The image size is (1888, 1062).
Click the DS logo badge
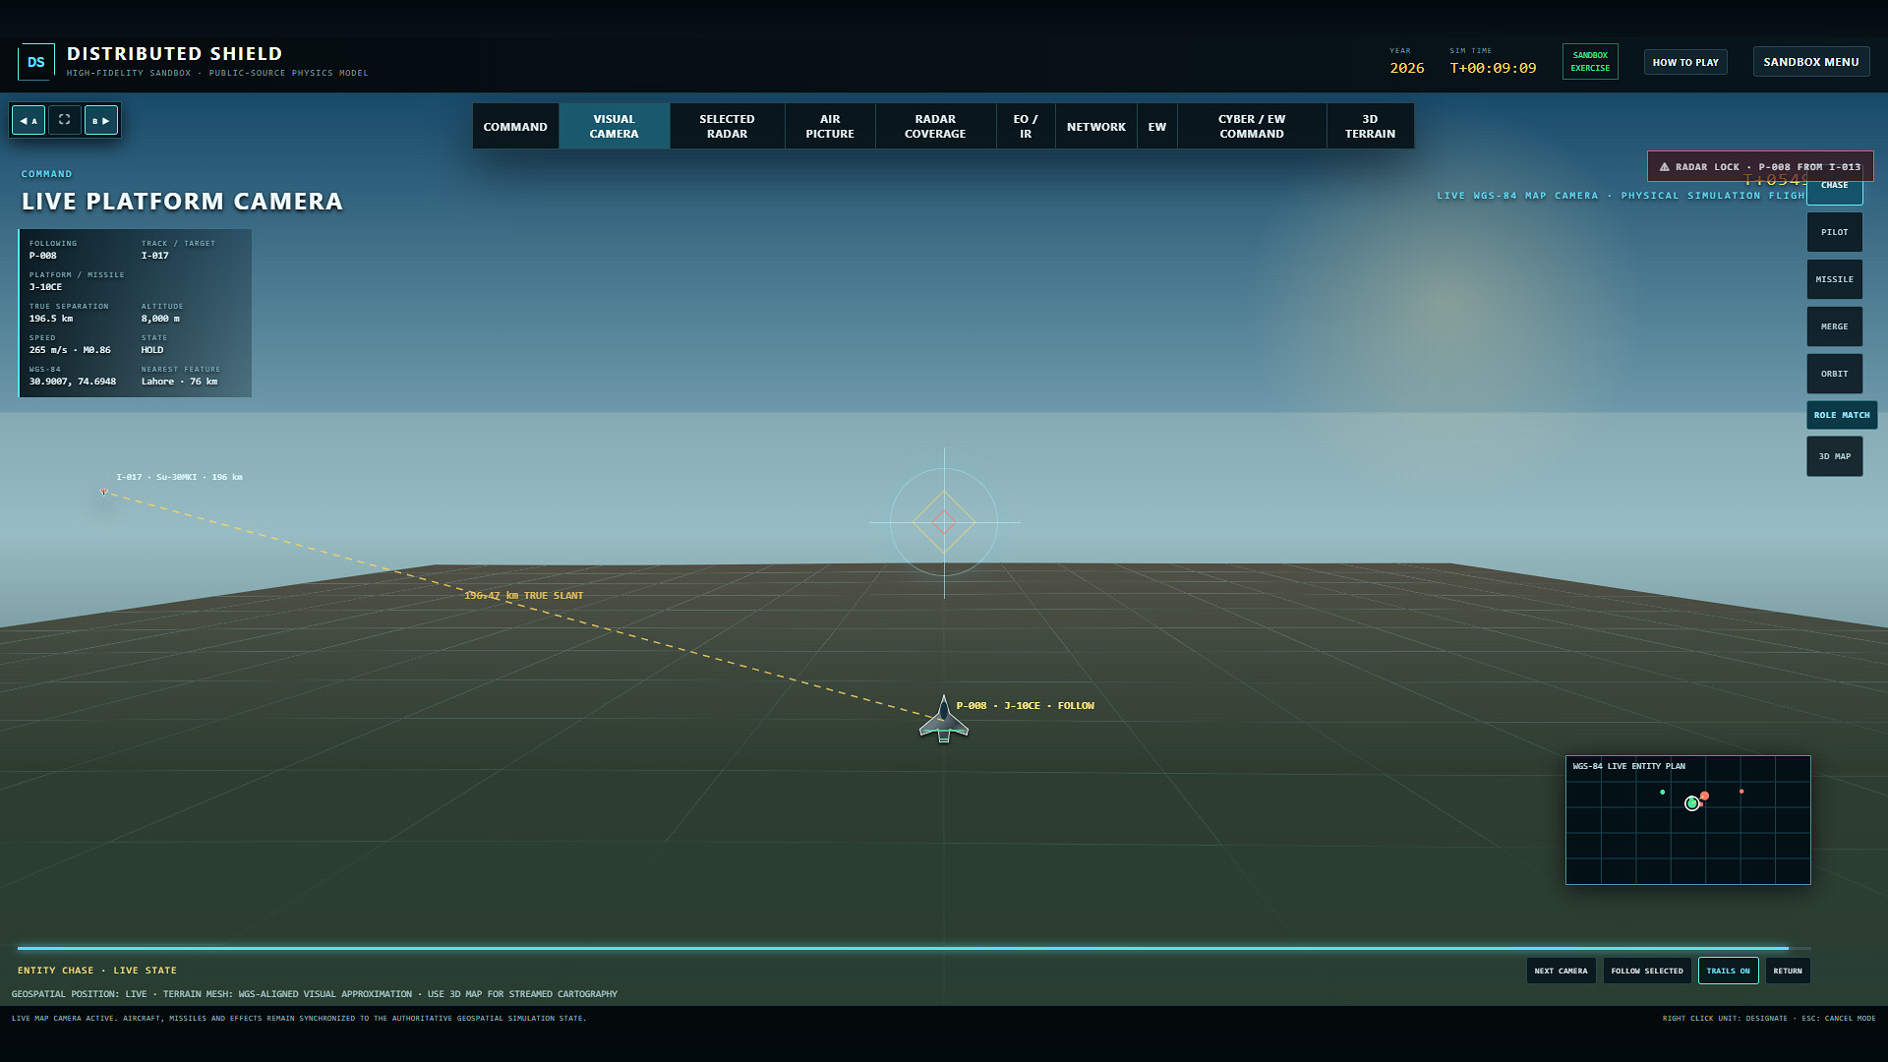coord(36,62)
